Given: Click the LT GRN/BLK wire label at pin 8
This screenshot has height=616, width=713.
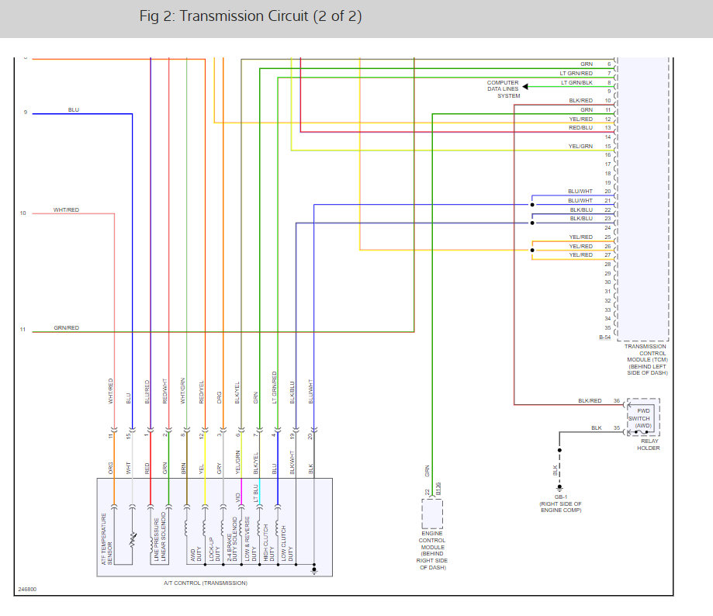Looking at the screenshot, I should 576,82.
